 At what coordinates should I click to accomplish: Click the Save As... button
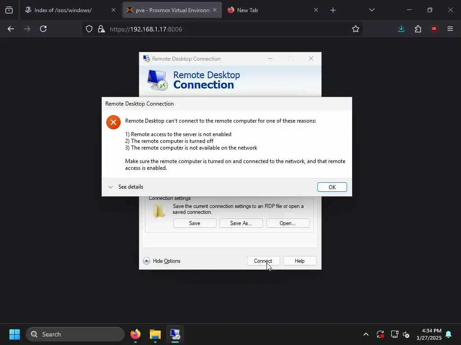tap(241, 223)
